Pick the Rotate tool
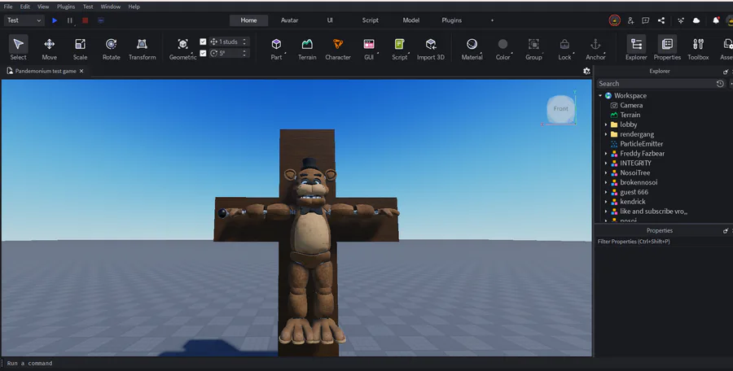 [x=112, y=48]
